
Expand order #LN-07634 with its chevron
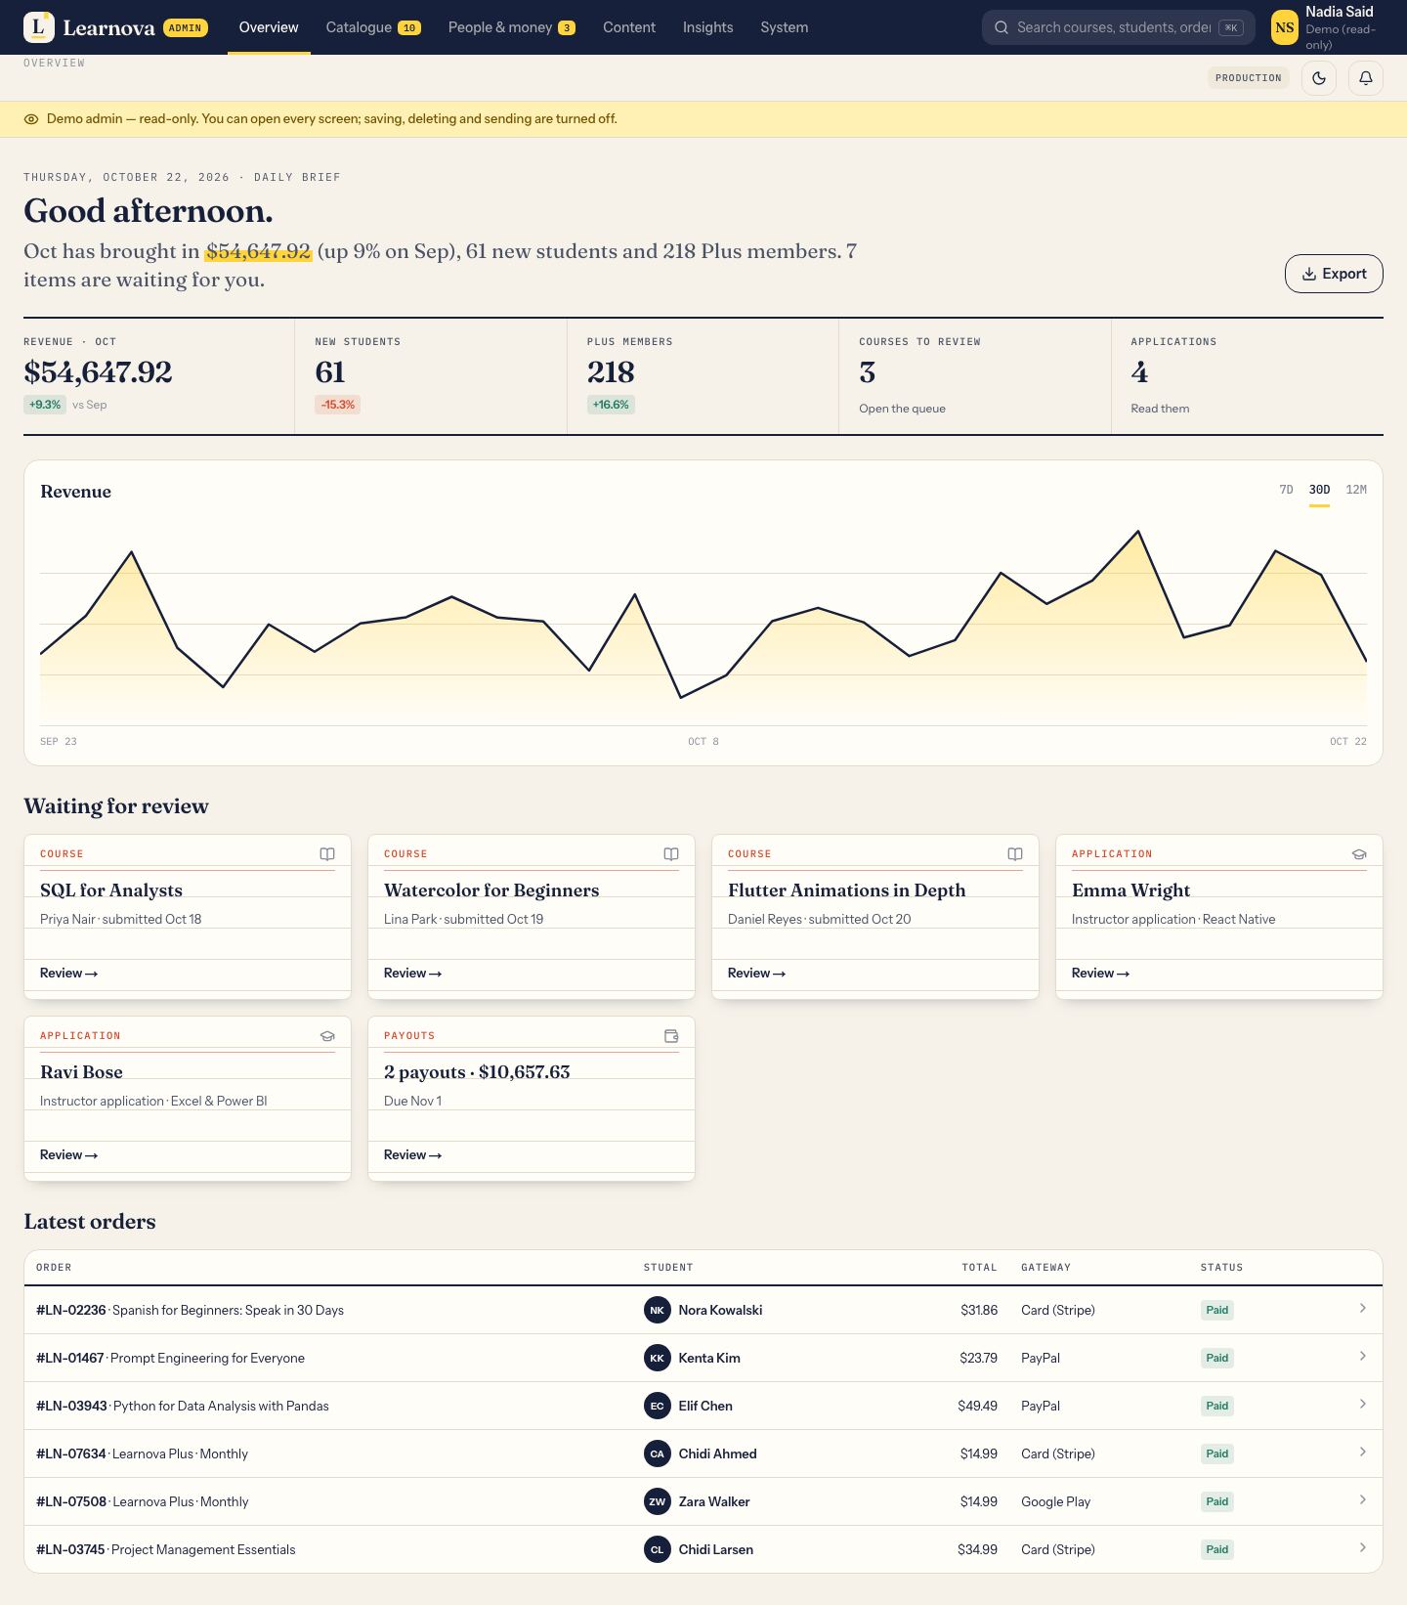1363,1453
